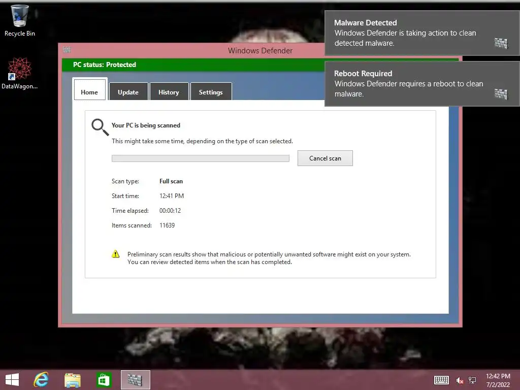Open the History tab
The image size is (520, 390).
click(x=169, y=91)
